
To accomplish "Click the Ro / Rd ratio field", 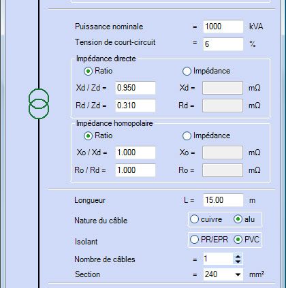I will click(x=136, y=170).
